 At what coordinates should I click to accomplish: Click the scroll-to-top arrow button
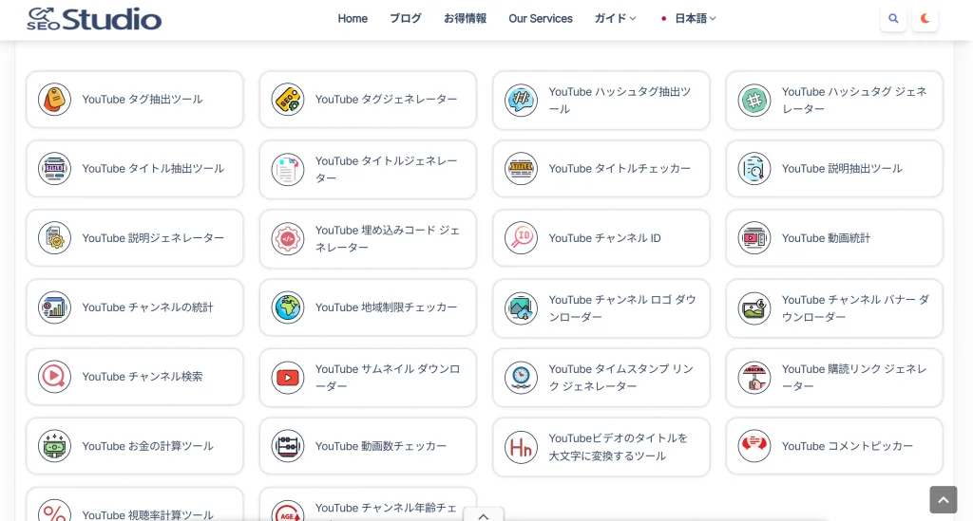[943, 499]
